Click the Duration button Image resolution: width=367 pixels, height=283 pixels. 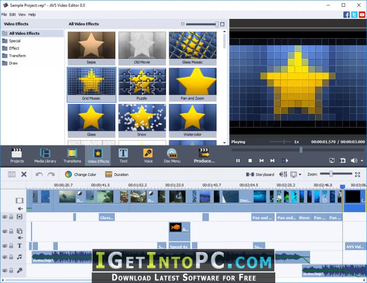click(116, 174)
